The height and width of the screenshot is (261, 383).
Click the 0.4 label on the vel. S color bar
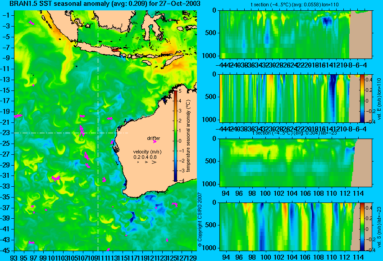(369, 208)
